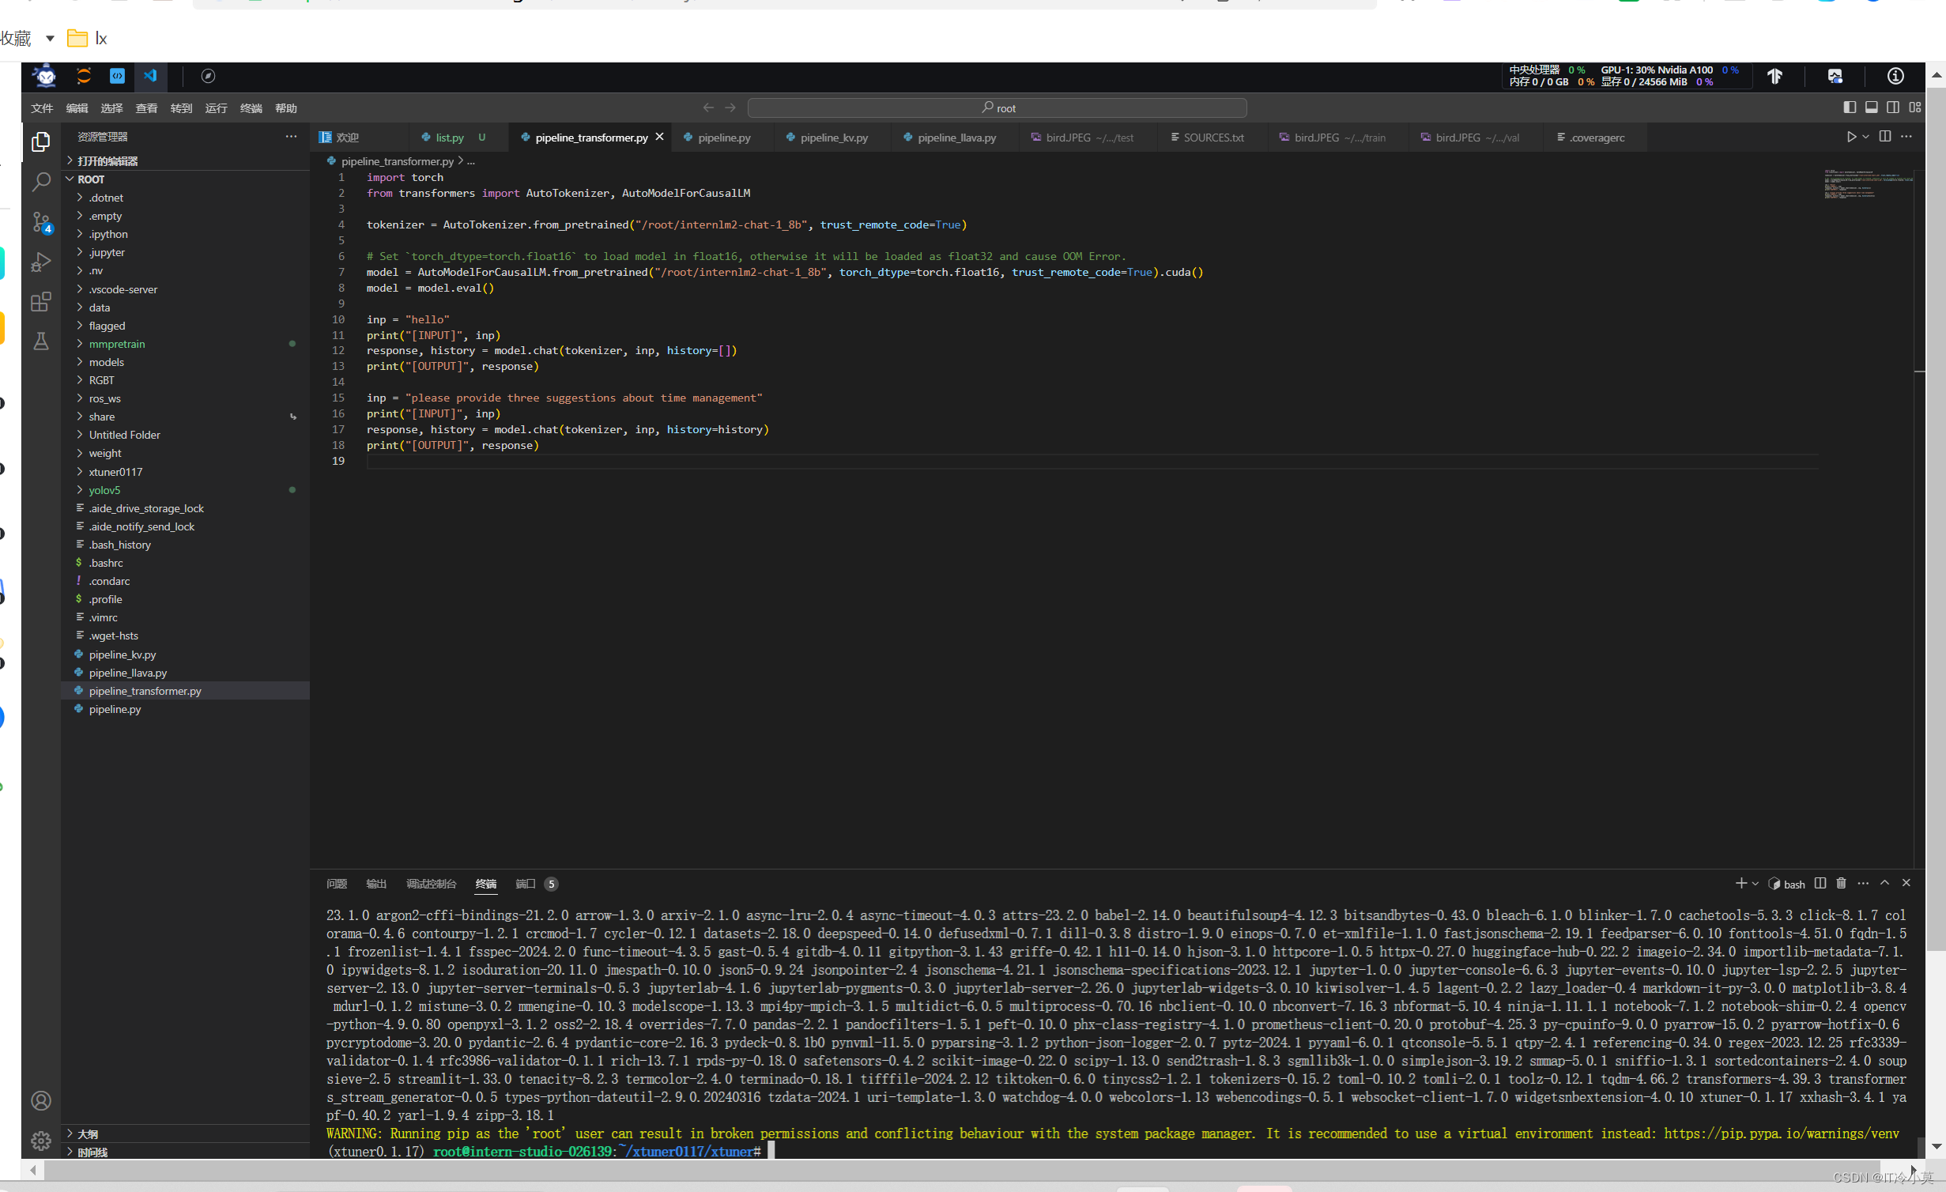This screenshot has width=1946, height=1192.
Task: Toggle bottom panel visibility
Action: click(1872, 108)
